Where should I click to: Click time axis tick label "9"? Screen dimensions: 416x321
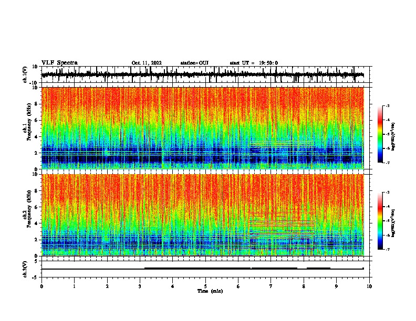(336, 286)
